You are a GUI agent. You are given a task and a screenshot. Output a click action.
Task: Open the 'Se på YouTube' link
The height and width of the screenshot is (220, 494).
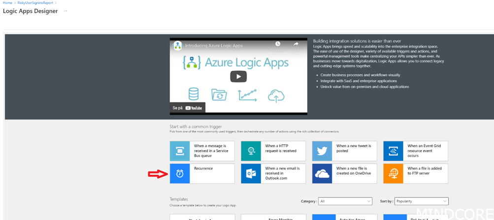click(188, 108)
